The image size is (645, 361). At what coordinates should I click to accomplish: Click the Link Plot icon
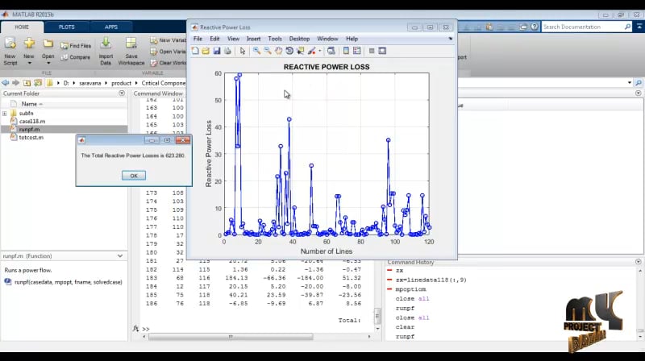[331, 51]
